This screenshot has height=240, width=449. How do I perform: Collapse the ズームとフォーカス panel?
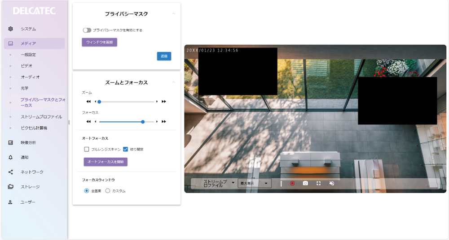click(x=173, y=82)
